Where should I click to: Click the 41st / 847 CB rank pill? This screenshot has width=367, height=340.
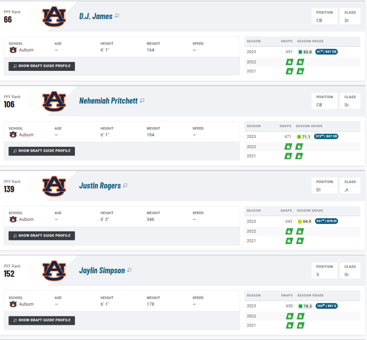pos(326,52)
